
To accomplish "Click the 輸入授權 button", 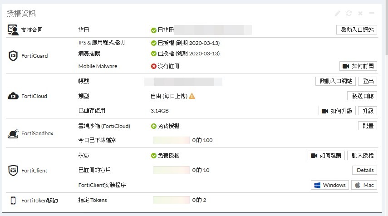I will pos(362,155).
